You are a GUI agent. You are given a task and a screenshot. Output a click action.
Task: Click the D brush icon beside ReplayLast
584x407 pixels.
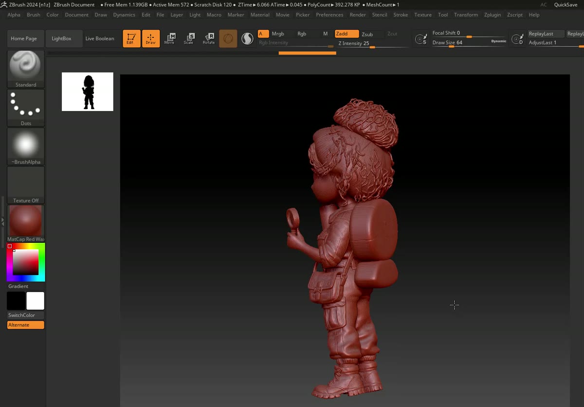[517, 39]
